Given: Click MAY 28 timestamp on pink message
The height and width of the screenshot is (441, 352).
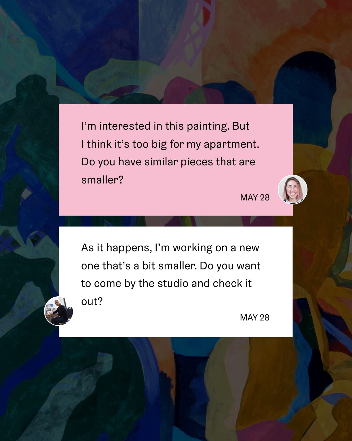Looking at the screenshot, I should click(255, 197).
